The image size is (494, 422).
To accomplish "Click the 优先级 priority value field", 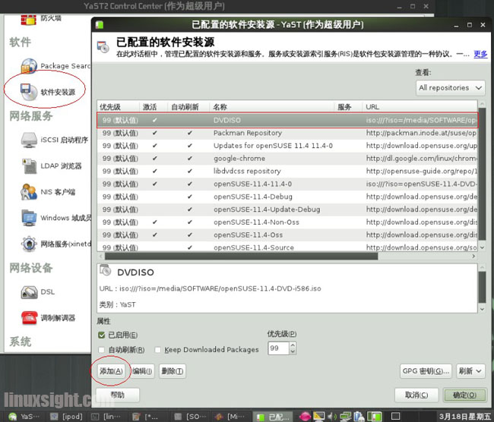I will tap(278, 348).
